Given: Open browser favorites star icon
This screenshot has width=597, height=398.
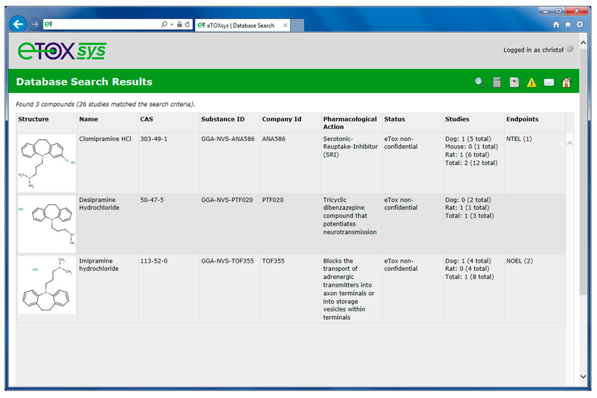Looking at the screenshot, I should coord(568,24).
